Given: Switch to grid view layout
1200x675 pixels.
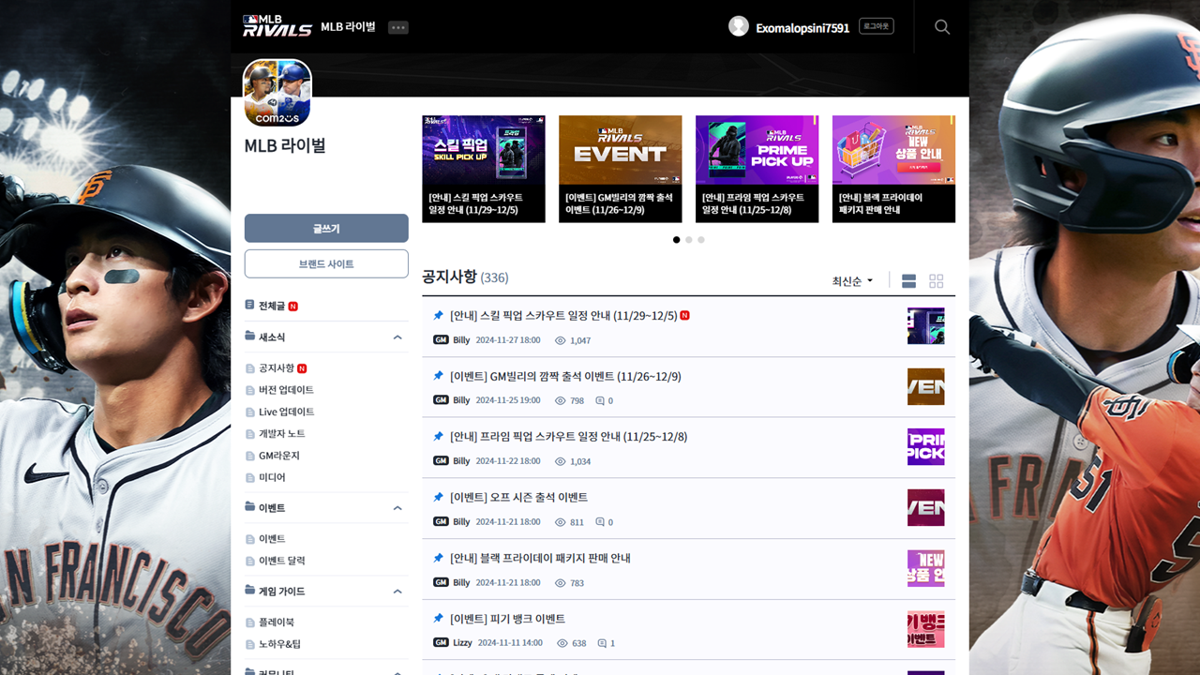Looking at the screenshot, I should [x=936, y=281].
